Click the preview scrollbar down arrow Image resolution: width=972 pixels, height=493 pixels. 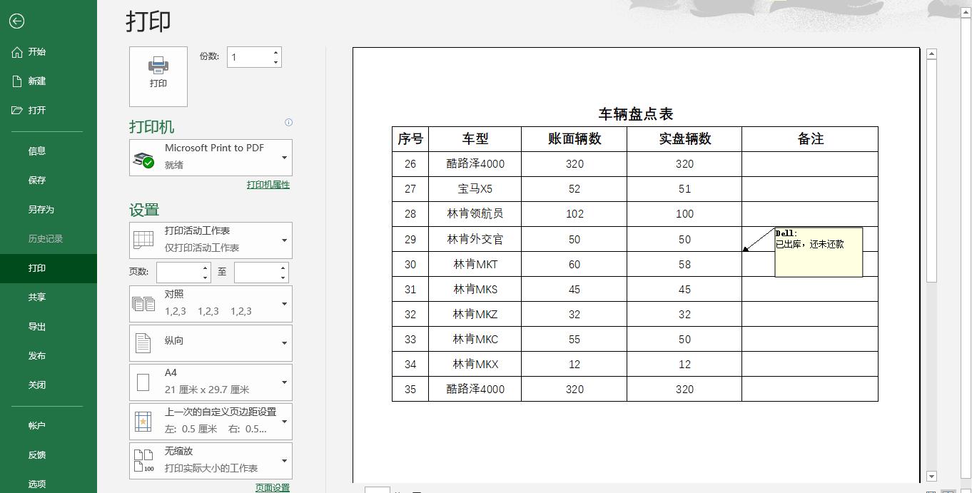pyautogui.click(x=931, y=476)
